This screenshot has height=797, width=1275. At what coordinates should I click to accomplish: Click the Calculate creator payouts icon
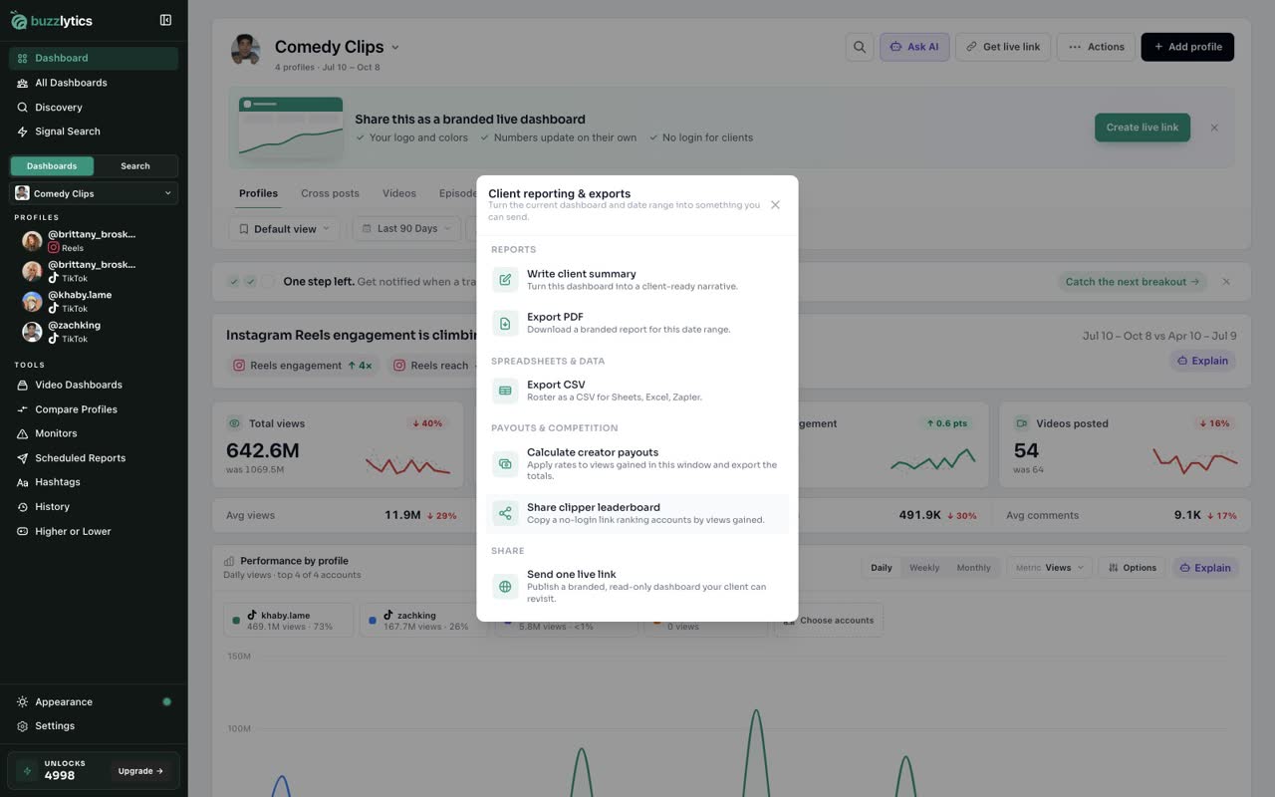point(505,463)
